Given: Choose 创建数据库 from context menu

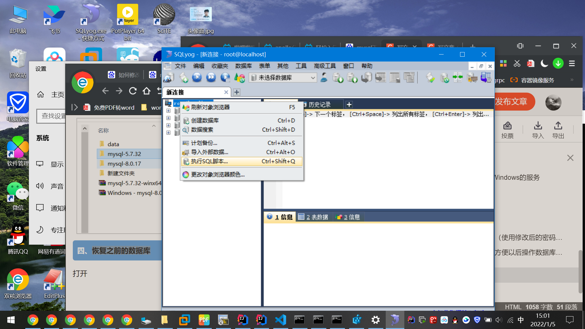Looking at the screenshot, I should (242, 120).
